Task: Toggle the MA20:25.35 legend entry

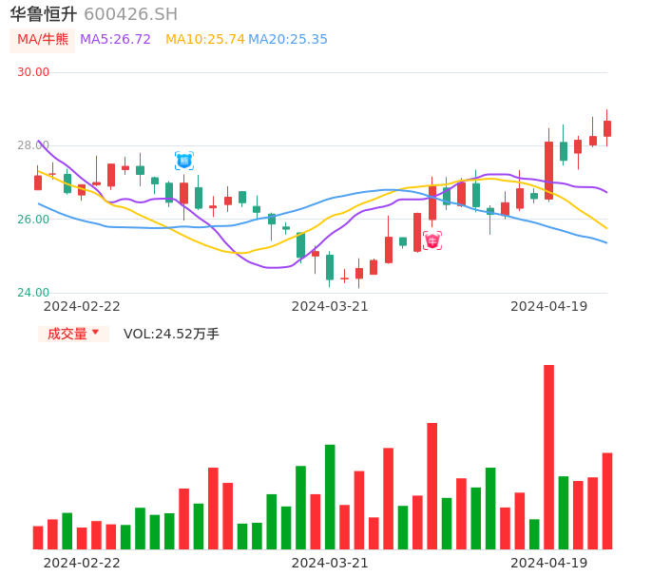Action: point(288,40)
